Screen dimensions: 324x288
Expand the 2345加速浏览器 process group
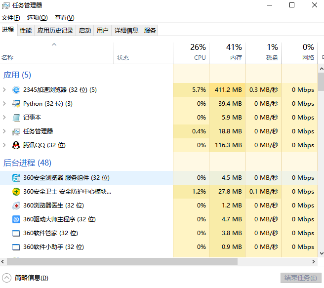(4, 90)
